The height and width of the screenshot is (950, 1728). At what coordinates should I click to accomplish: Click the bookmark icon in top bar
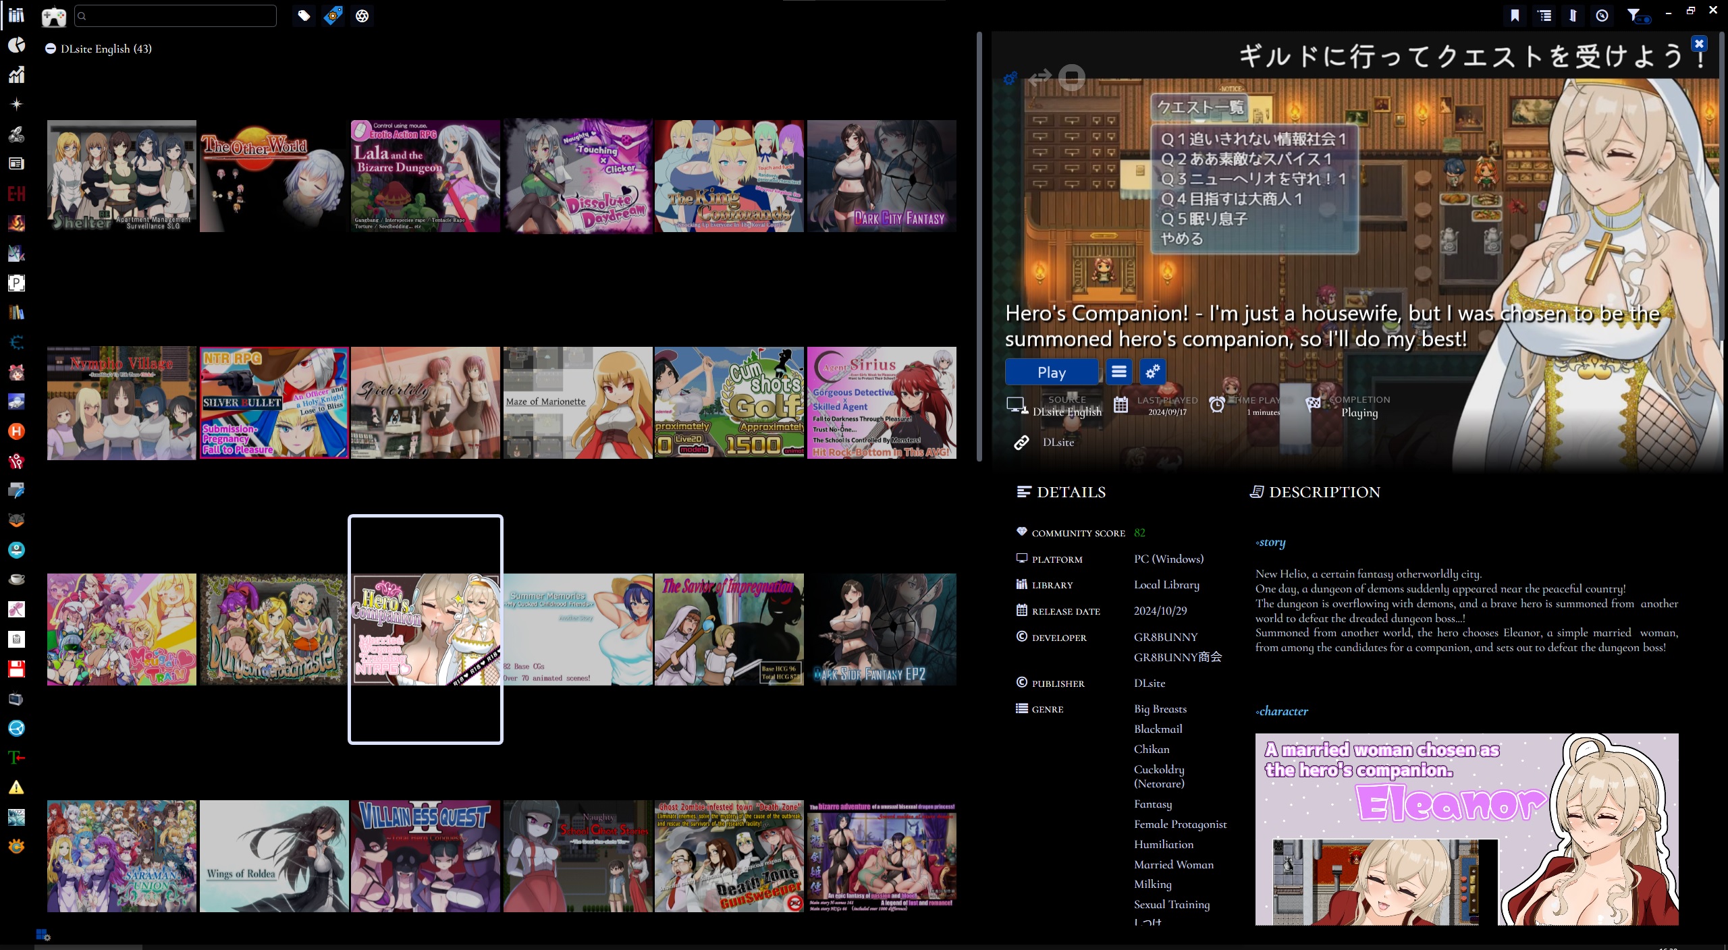[1515, 16]
